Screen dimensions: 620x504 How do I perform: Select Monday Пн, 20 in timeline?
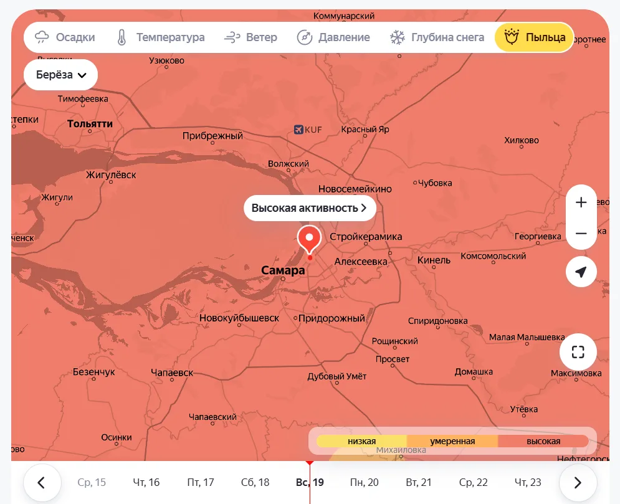[365, 482]
